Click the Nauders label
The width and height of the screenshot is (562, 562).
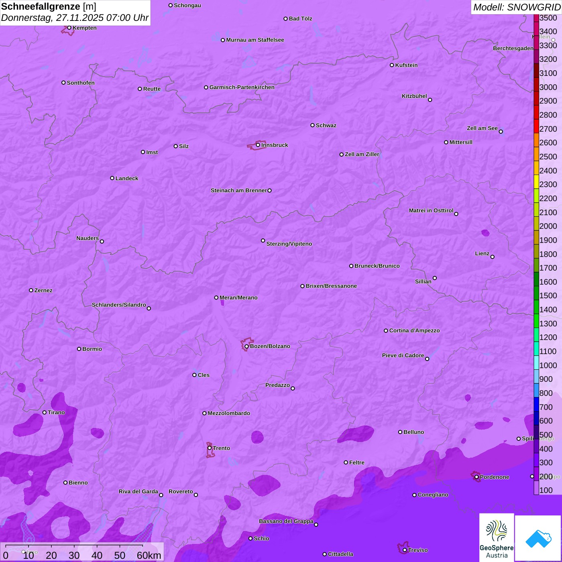[x=88, y=238]
